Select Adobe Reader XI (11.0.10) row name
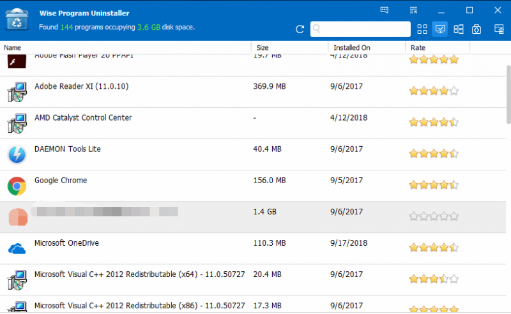 click(82, 86)
